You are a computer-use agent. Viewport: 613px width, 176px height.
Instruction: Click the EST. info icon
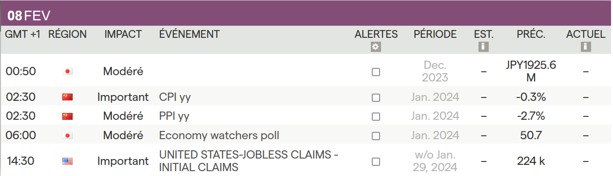(x=483, y=47)
